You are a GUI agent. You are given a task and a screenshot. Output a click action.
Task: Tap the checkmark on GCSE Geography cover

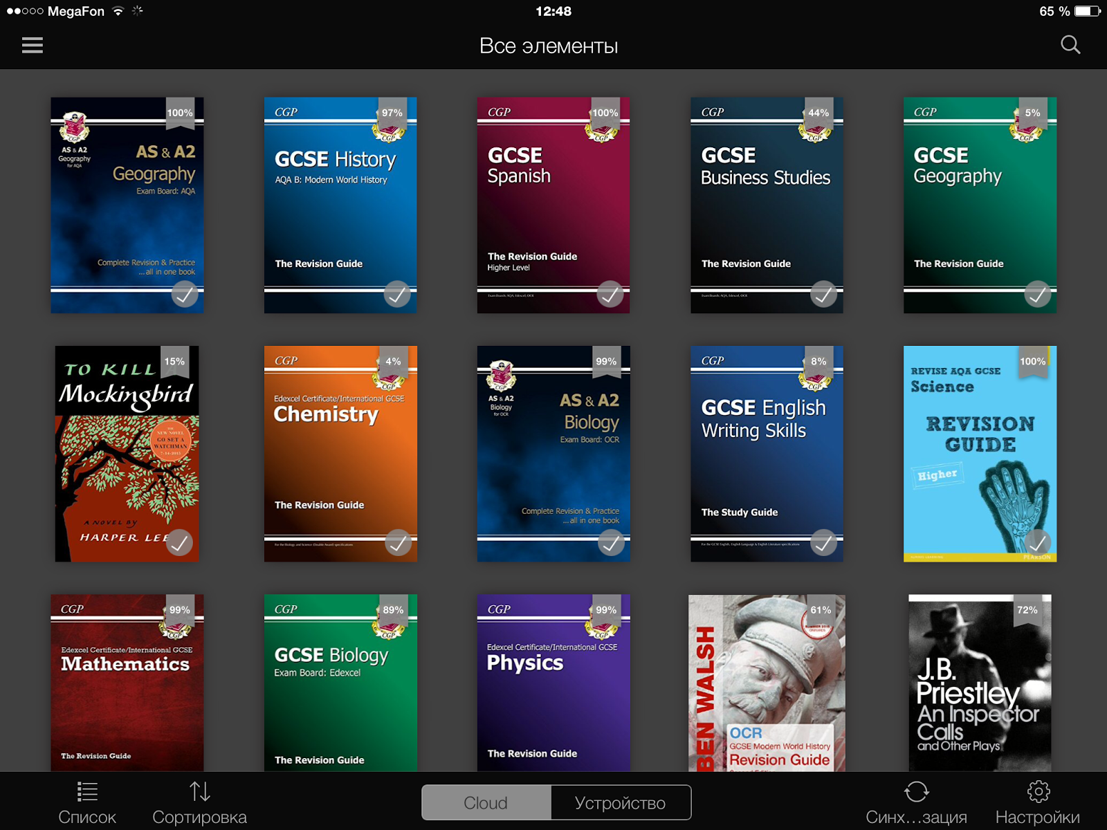click(x=1037, y=295)
